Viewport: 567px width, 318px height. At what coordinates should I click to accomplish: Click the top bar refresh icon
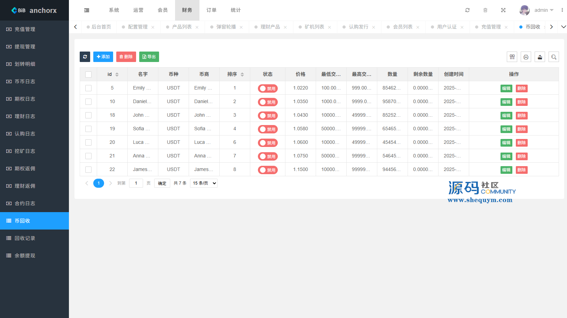[467, 10]
